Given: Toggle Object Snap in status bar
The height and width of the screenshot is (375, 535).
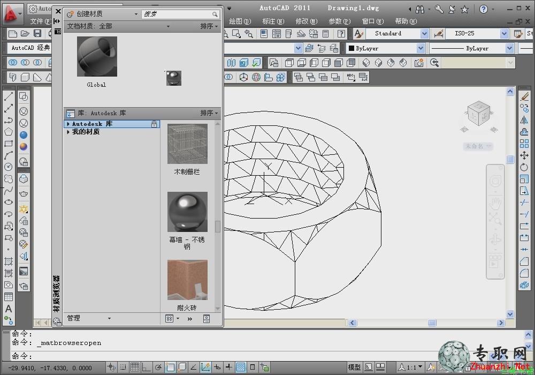Looking at the screenshot, I should (170, 367).
